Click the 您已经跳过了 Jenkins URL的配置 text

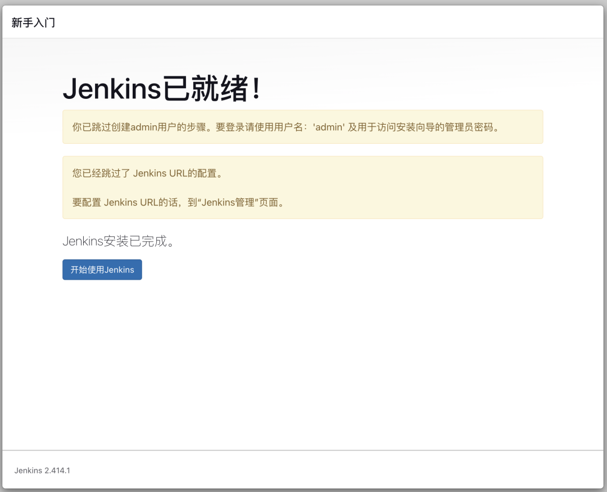(x=147, y=174)
